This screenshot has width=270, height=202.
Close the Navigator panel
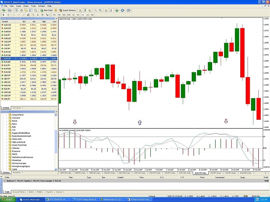[56, 112]
